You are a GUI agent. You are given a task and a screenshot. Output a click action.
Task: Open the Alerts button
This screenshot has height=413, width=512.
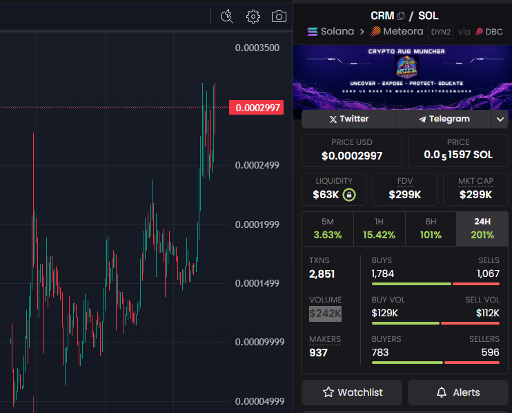[457, 392]
